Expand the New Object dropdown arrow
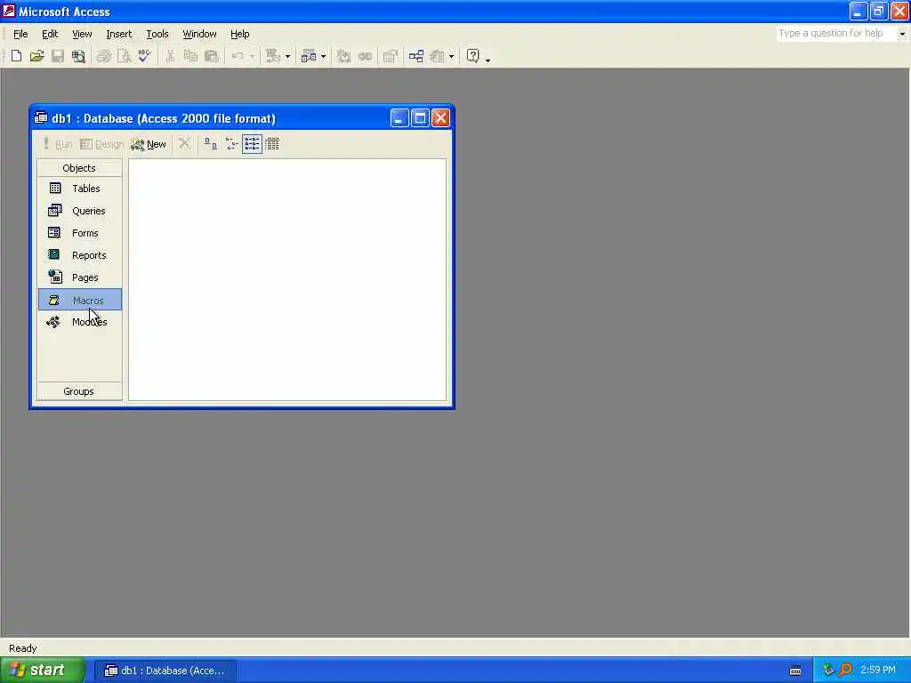The height and width of the screenshot is (683, 911). (451, 56)
